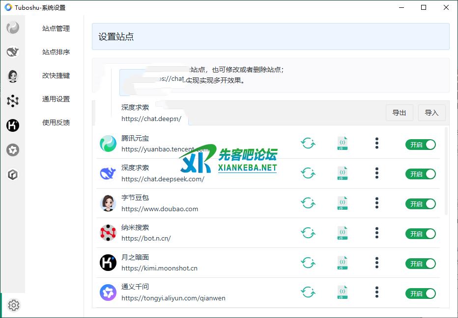This screenshot has width=458, height=318.
Task: Click the 导出 button
Action: (399, 113)
